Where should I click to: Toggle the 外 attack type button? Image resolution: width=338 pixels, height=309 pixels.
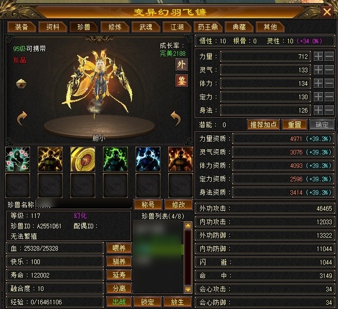pyautogui.click(x=181, y=64)
